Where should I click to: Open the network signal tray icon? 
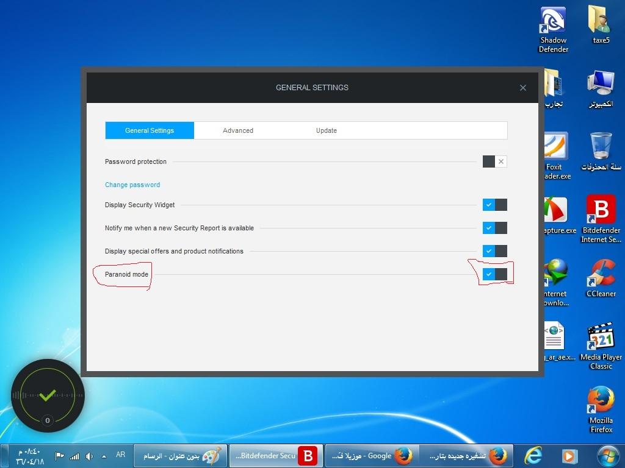[74, 456]
